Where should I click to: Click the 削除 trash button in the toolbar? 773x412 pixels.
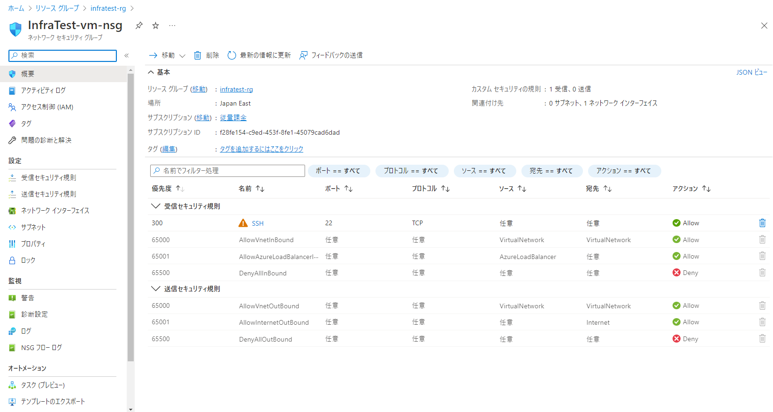[x=207, y=55]
